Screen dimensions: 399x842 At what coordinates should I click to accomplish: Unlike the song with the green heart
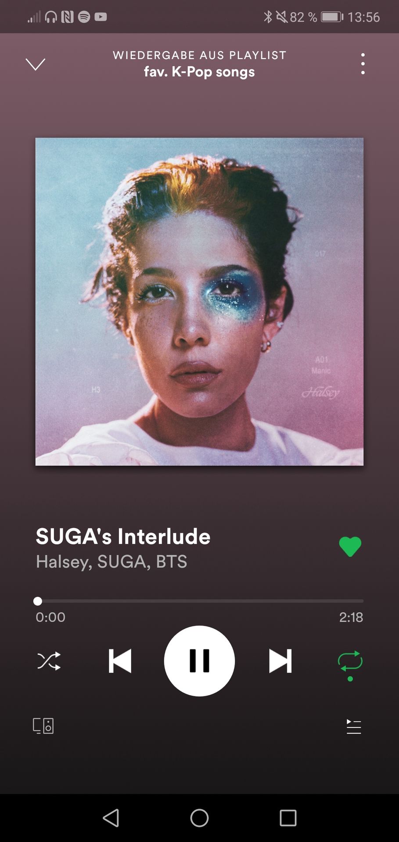click(350, 546)
